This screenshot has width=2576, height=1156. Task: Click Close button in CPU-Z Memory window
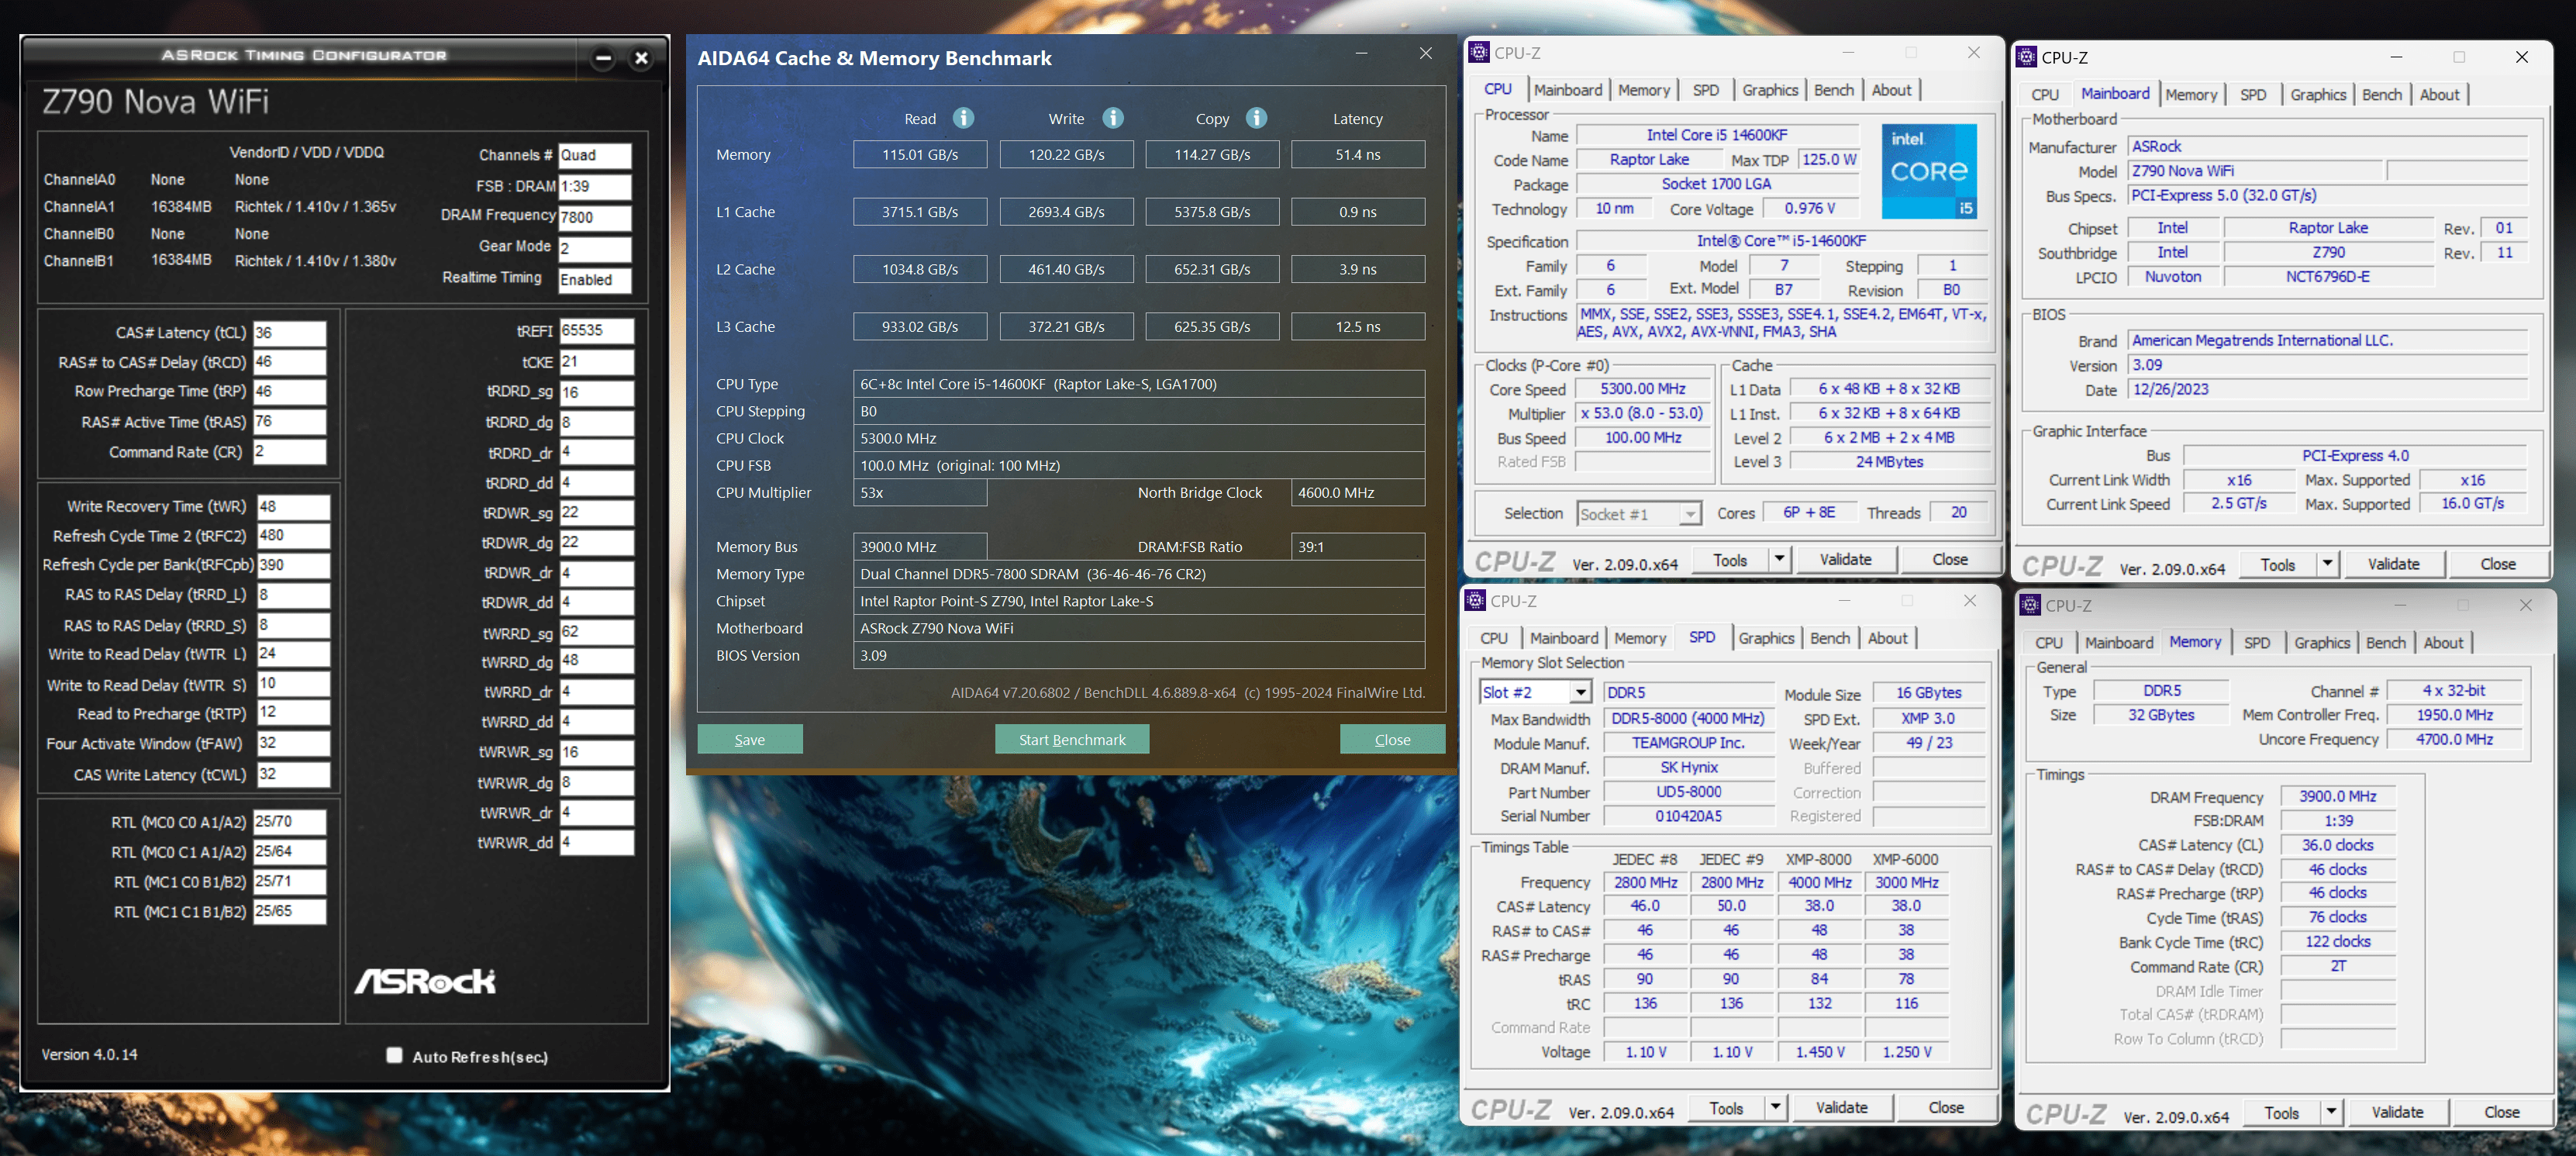2501,1112
